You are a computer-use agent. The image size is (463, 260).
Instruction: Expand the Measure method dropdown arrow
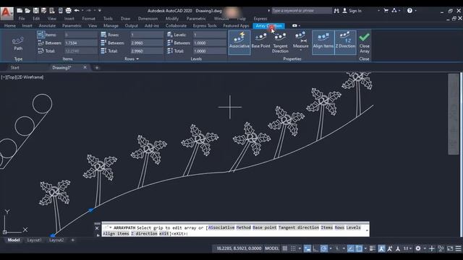[301, 51]
